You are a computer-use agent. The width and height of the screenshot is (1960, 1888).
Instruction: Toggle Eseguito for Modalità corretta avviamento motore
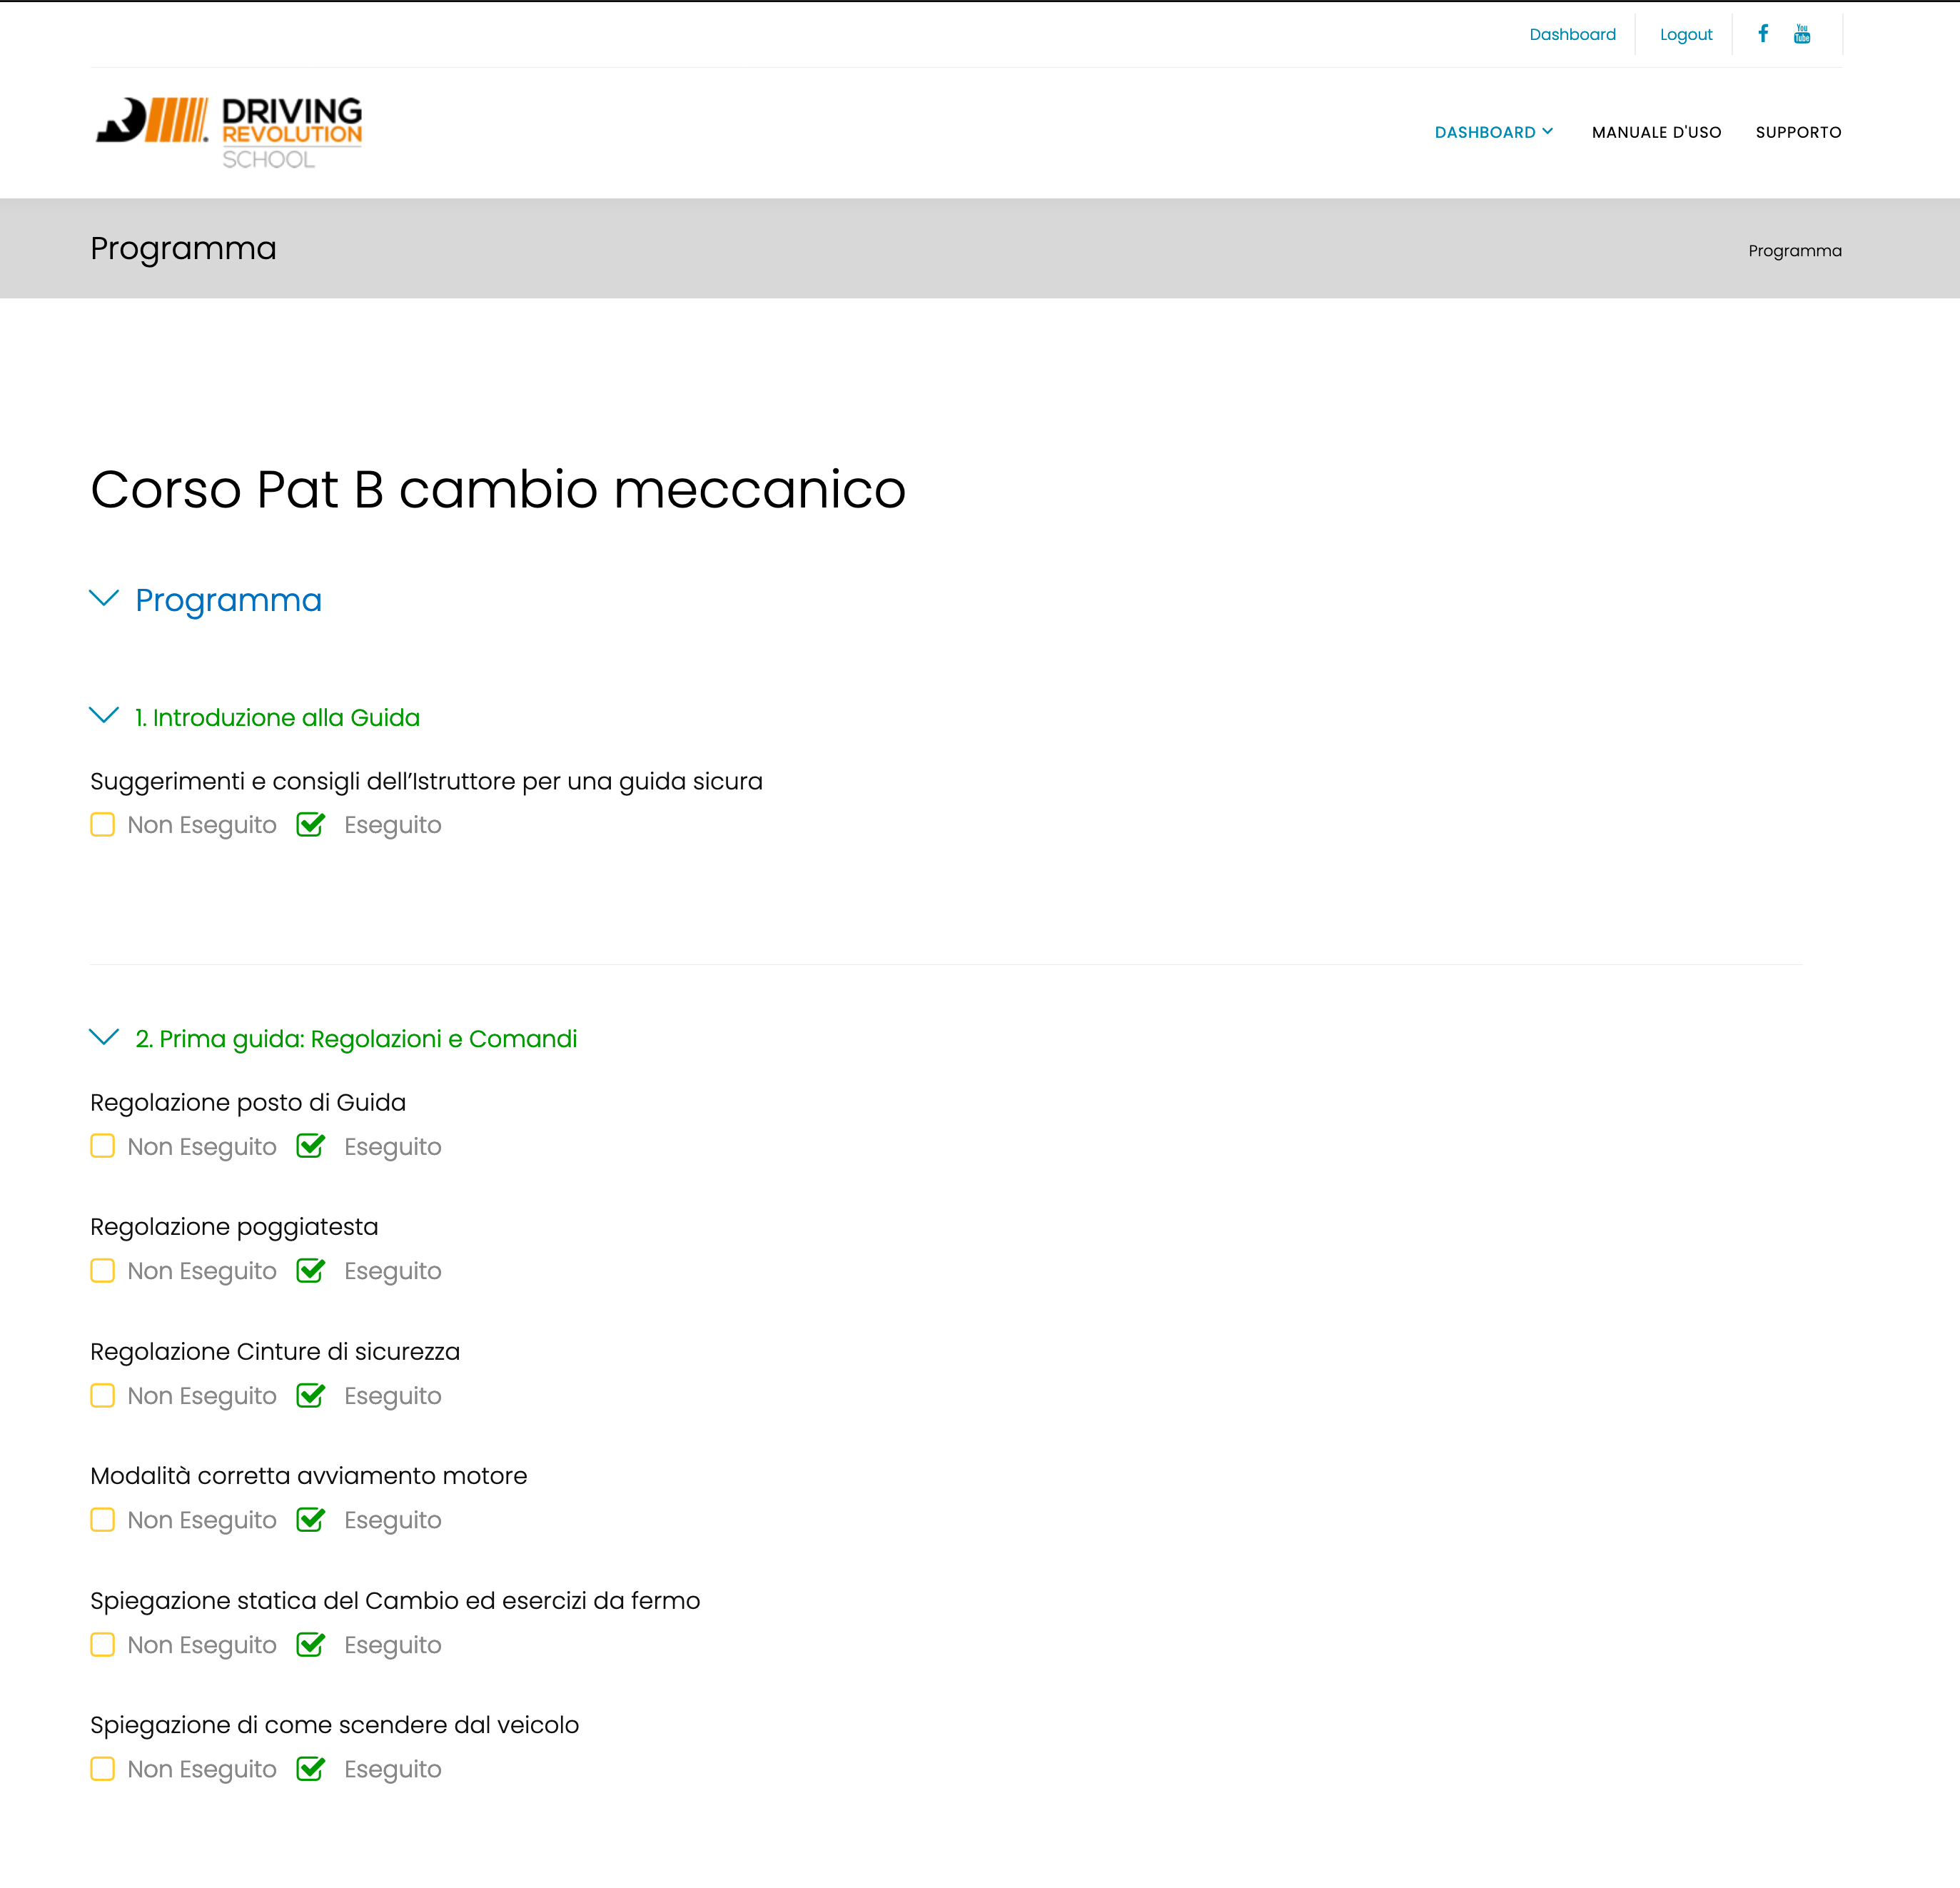tap(311, 1519)
